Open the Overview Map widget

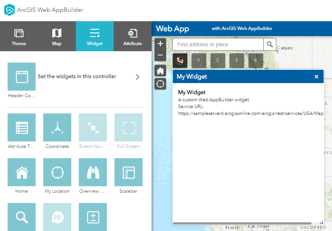point(92,172)
